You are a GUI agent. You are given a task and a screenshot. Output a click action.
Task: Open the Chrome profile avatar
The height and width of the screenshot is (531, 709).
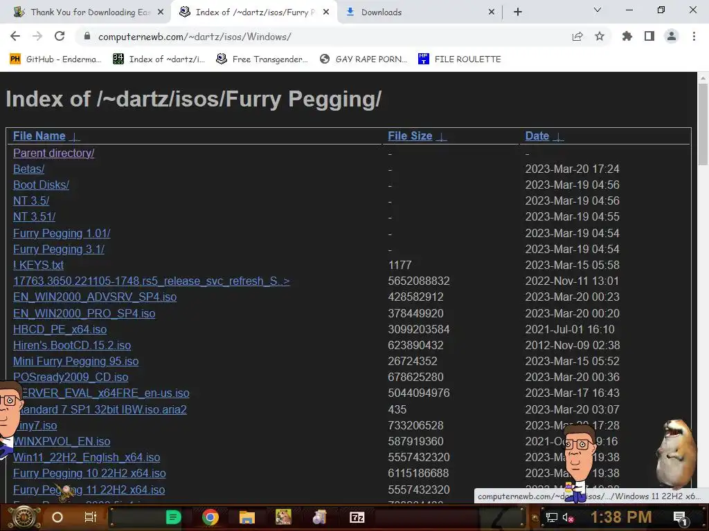tap(672, 36)
